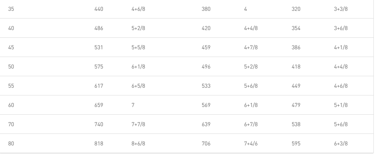
Task: Select the 486 cell in row 40
Action: pos(98,28)
